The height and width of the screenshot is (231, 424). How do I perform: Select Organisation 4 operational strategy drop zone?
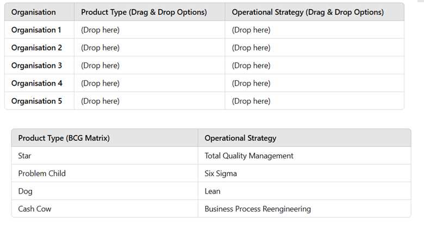[x=251, y=84]
